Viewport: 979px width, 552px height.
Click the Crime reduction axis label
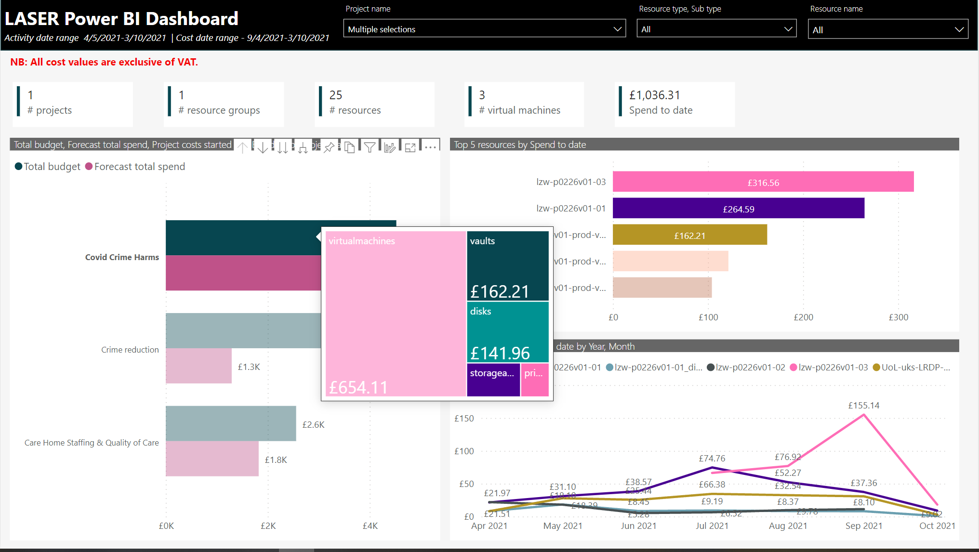coord(130,350)
